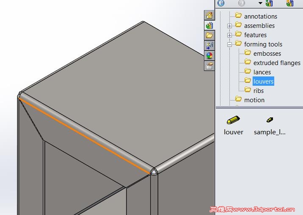Screen dimensions: 303x215
Task: Expand the assemblies folder
Action: pos(229,26)
